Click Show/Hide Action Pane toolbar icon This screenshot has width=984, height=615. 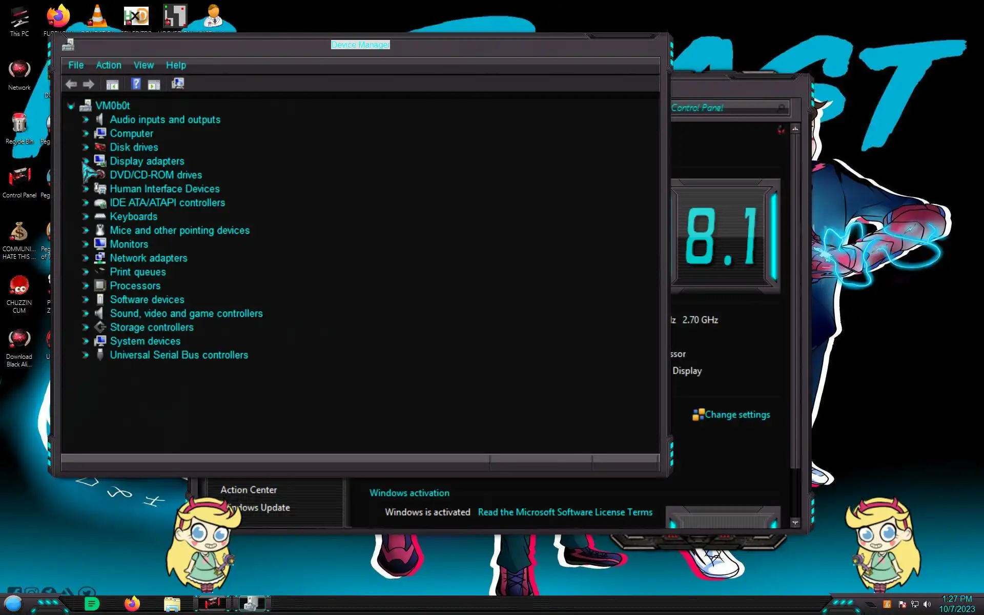pyautogui.click(x=154, y=84)
